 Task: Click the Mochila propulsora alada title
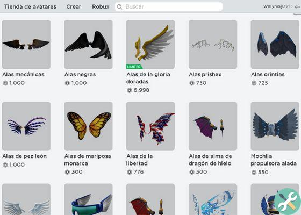[x=274, y=160]
